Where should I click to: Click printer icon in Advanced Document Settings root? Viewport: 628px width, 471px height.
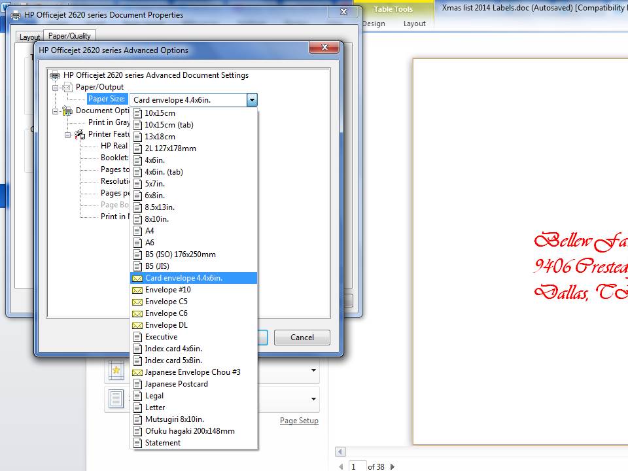55,75
